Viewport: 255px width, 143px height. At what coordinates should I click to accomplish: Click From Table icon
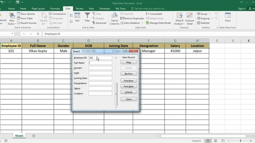click(x=19, y=18)
